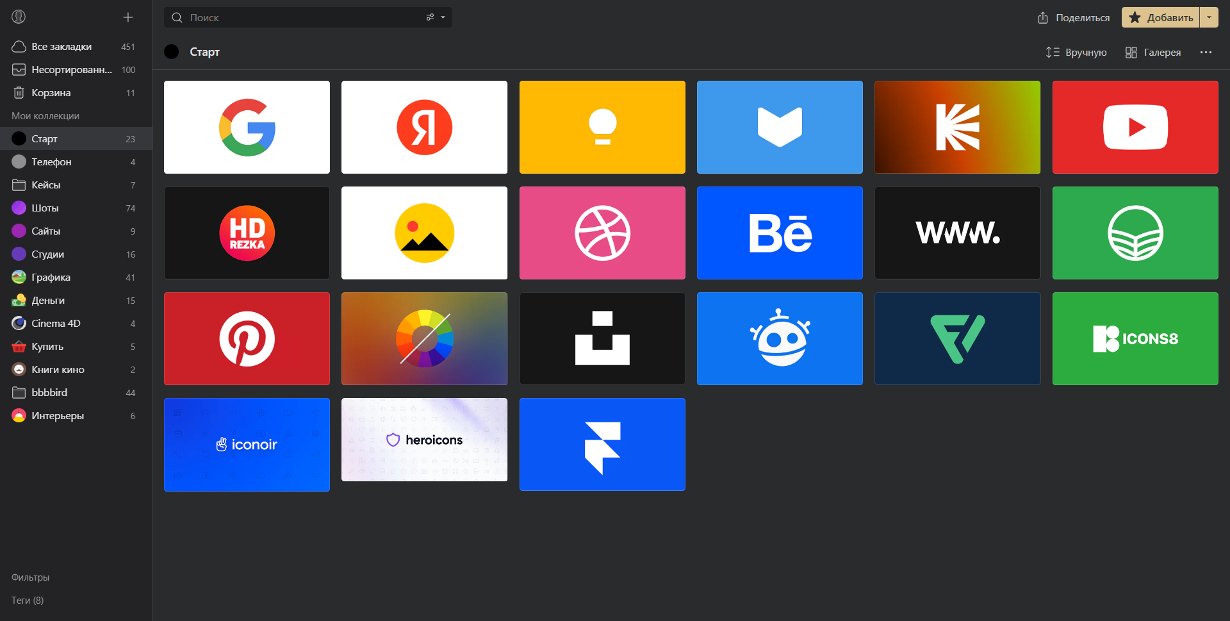
Task: Select the Сайты collection
Action: coord(76,231)
